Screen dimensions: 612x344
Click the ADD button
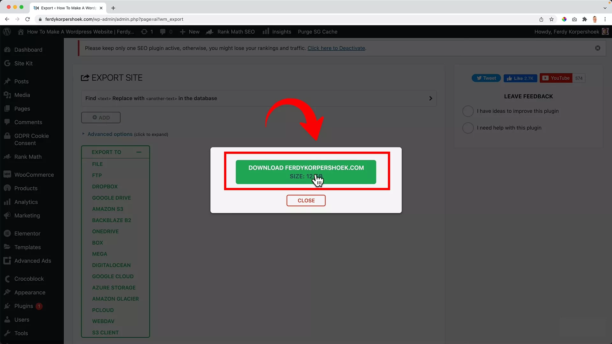[x=101, y=118]
